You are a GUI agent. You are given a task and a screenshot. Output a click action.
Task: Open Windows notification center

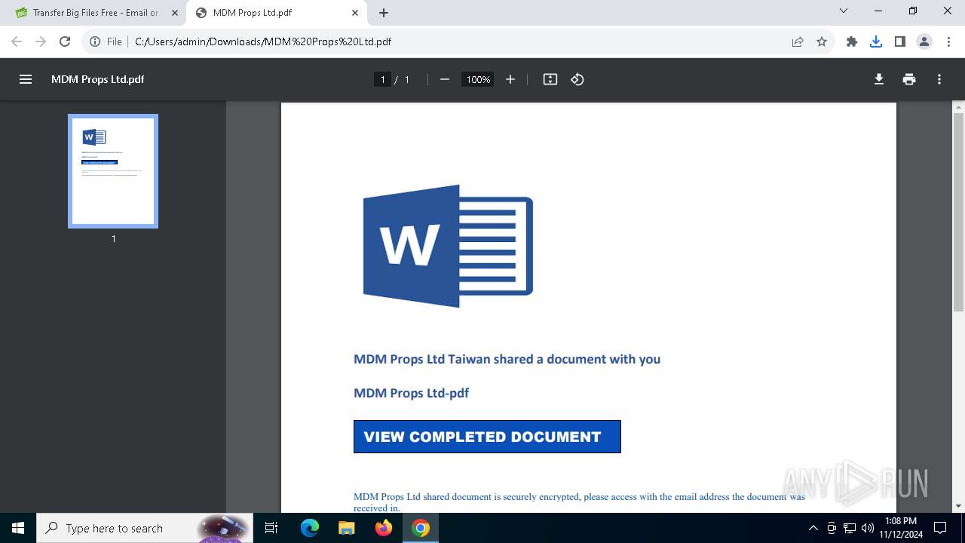pyautogui.click(x=940, y=528)
